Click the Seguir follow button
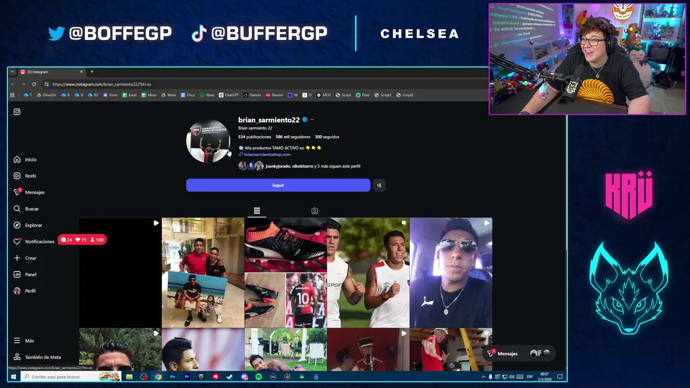This screenshot has width=690, height=388. tap(278, 185)
